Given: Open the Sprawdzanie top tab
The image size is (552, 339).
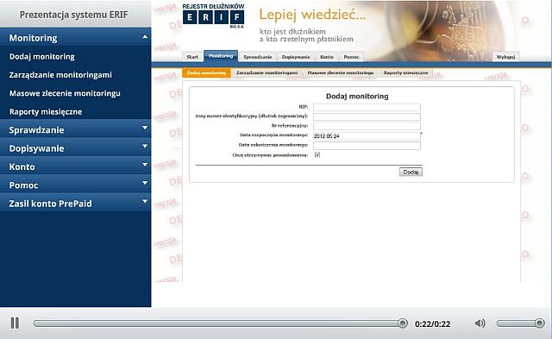Looking at the screenshot, I should point(257,57).
